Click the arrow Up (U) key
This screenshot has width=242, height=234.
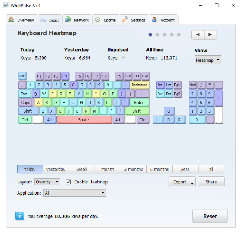click(x=169, y=111)
